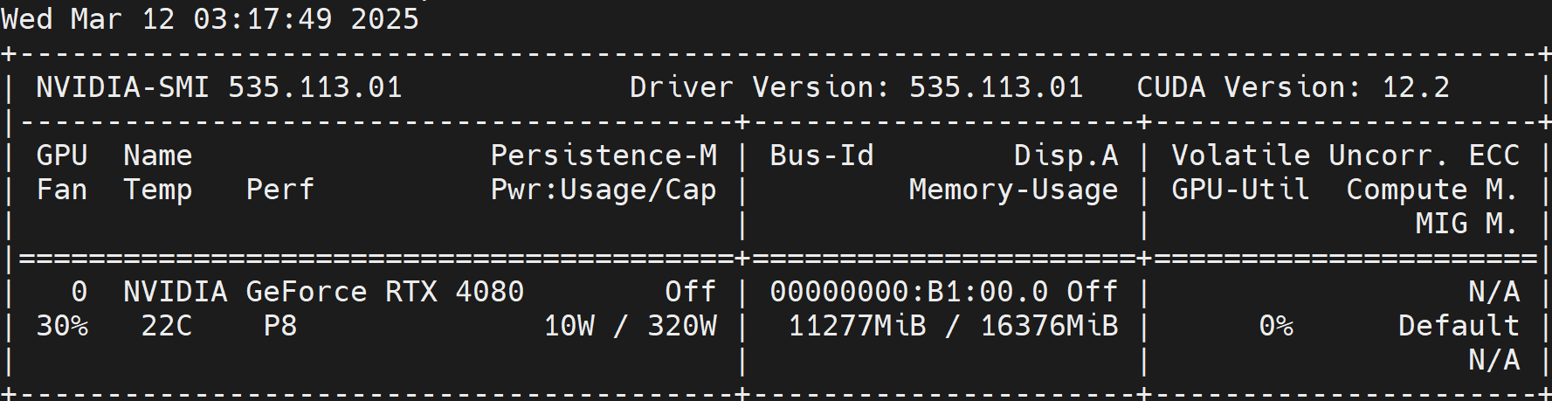Click the 30% fan speed value
1552x401 pixels.
pos(62,326)
